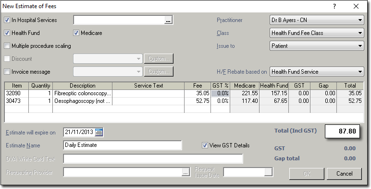Open the H/F Rebate based on dropdown

[317, 72]
